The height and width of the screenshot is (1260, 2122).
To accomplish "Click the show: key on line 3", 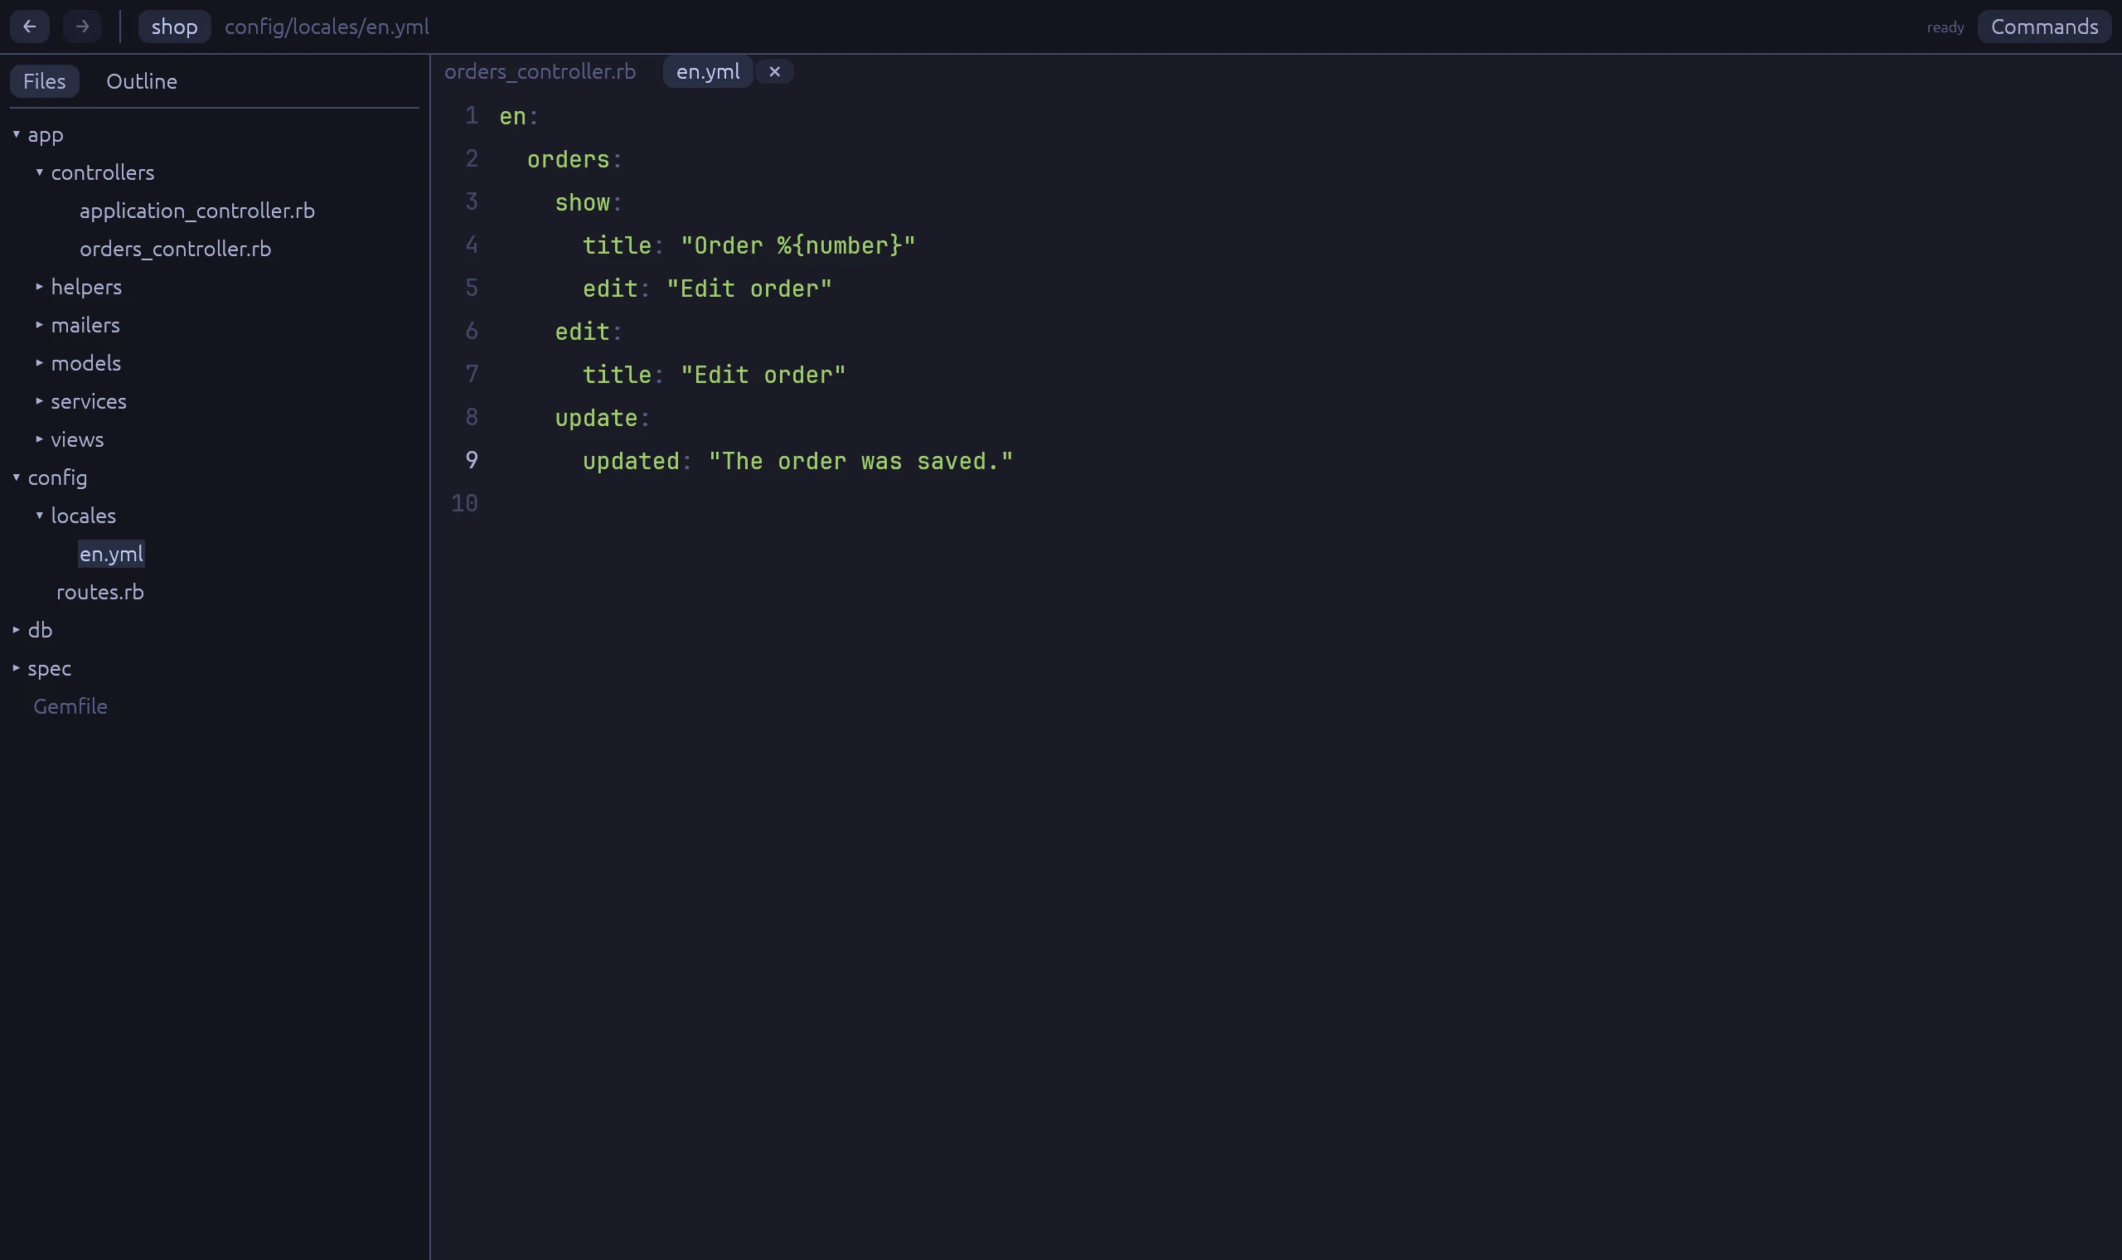I will [x=589, y=203].
